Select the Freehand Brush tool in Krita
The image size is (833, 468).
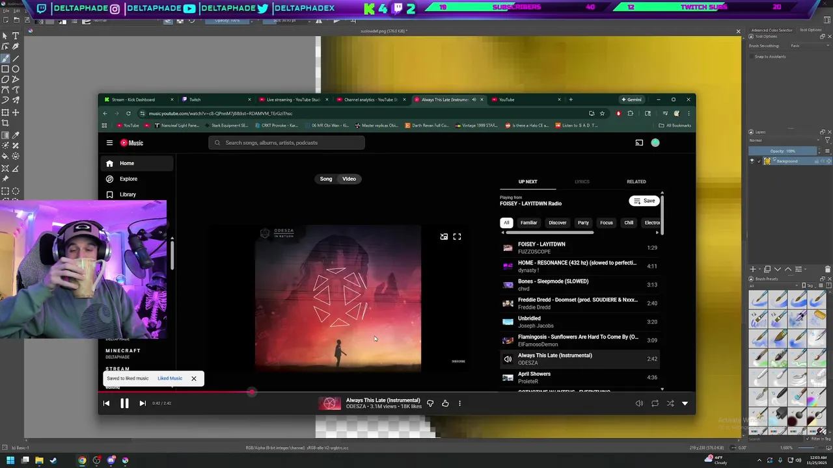(5, 58)
